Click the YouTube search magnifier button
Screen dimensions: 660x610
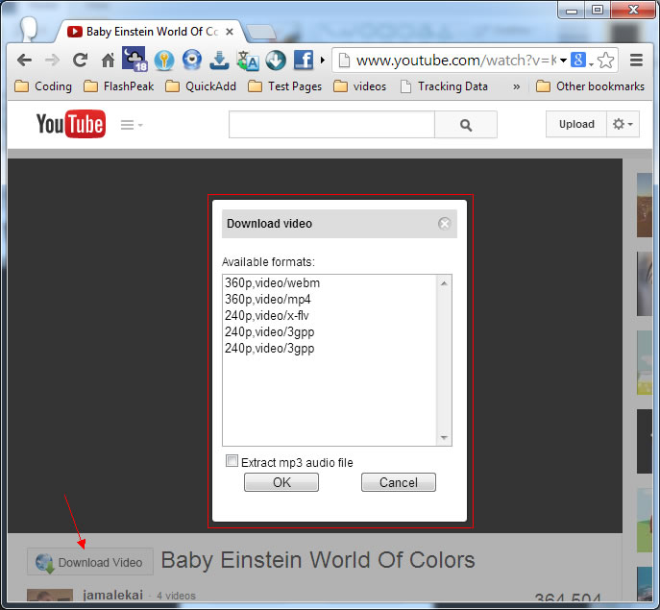click(x=466, y=125)
